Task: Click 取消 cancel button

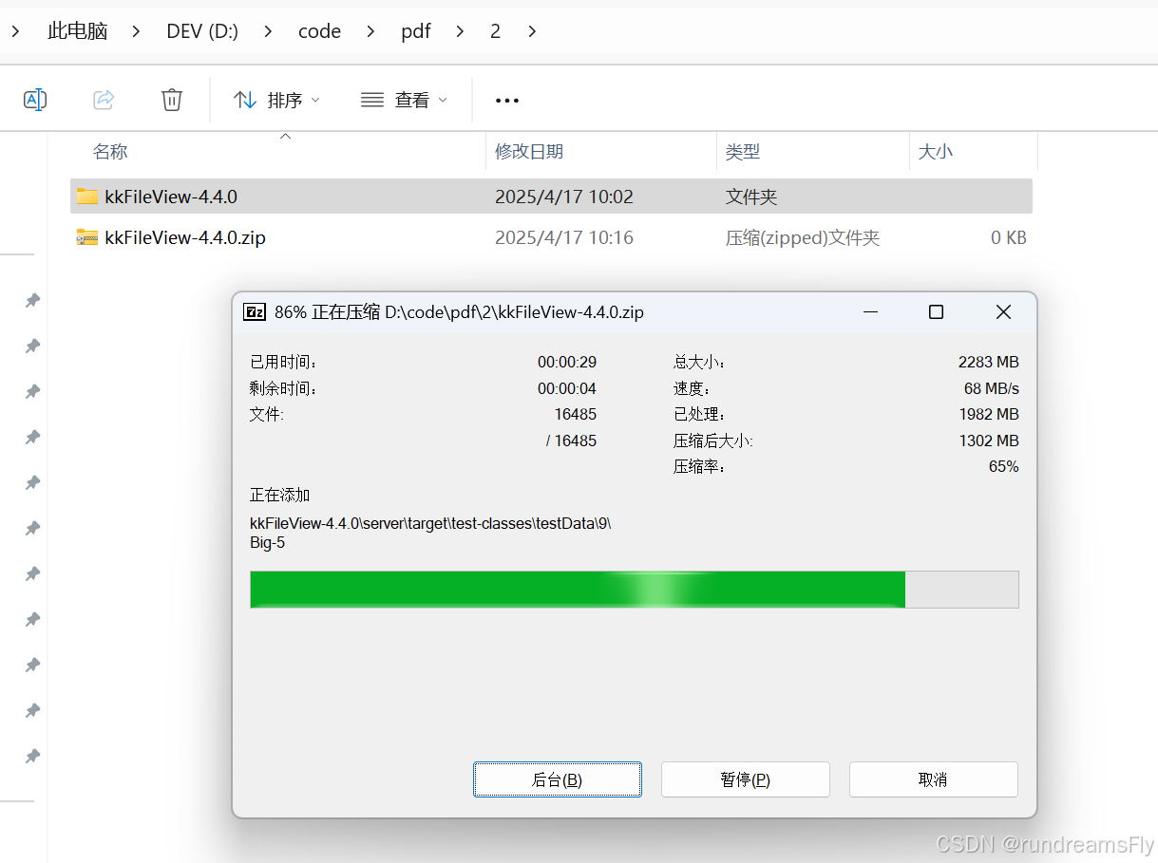Action: point(934,779)
